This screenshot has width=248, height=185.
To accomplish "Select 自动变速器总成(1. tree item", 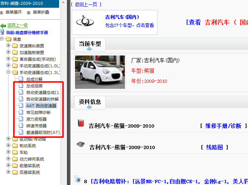I will (x=43, y=92).
